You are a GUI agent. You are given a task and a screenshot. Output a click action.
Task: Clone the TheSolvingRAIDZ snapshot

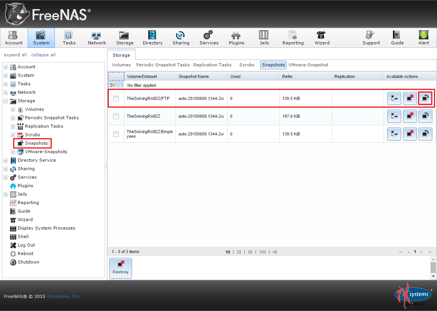(x=394, y=116)
